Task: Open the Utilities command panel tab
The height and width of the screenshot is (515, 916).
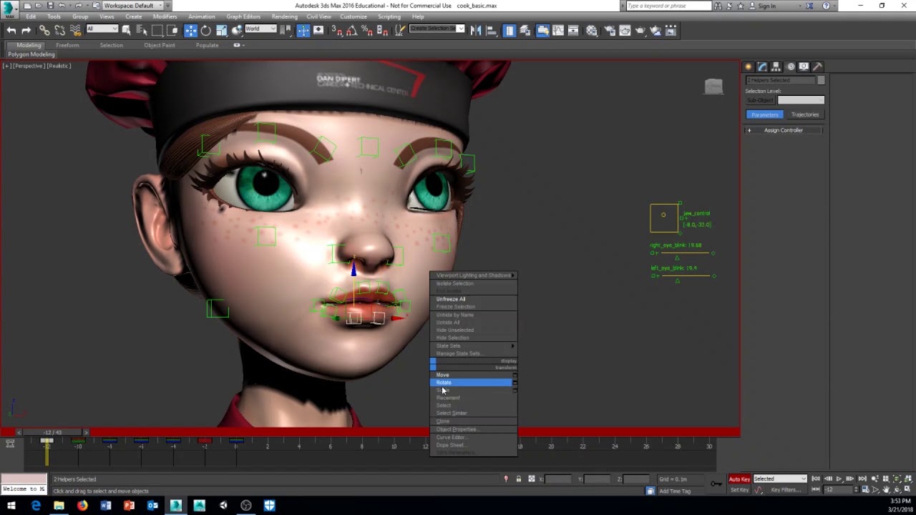Action: click(818, 67)
